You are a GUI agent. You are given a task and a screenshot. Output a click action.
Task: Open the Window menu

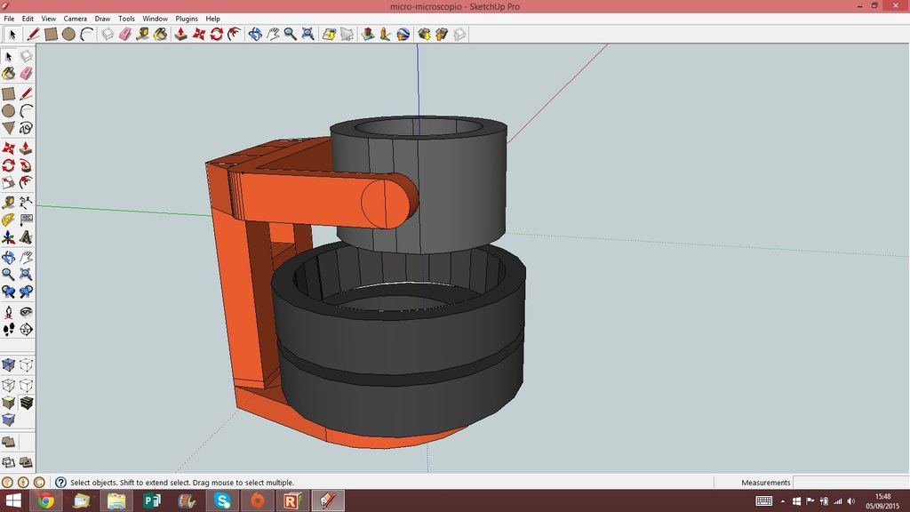tap(155, 19)
